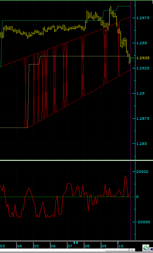Image resolution: width=153 pixels, height=253 pixels.
Task: Click the red marker above date 10
Action: click(118, 243)
